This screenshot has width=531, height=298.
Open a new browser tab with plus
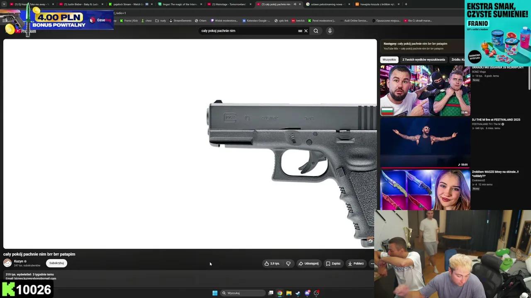406,4
